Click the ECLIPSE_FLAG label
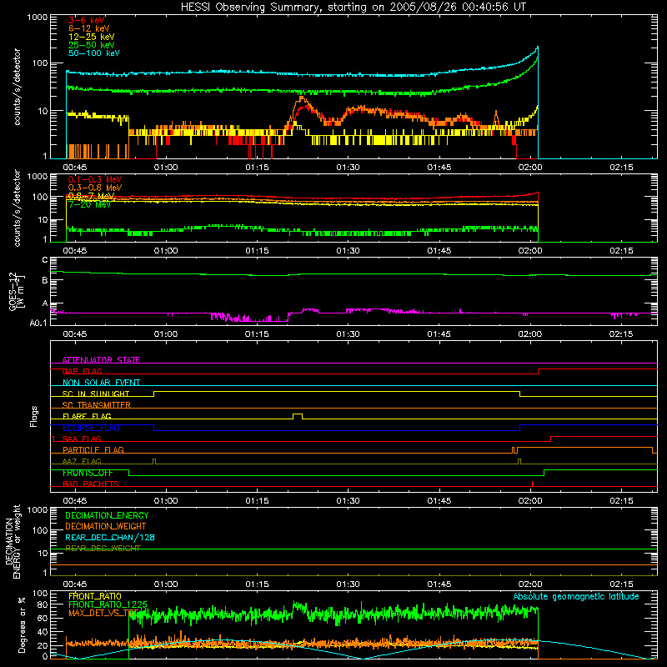Screen dimensions: 667x667 click(91, 428)
